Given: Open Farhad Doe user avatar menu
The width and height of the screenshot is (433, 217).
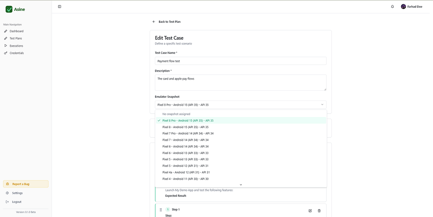Looking at the screenshot, I should (x=403, y=7).
